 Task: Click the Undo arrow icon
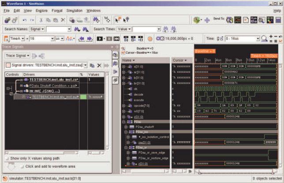24,20
